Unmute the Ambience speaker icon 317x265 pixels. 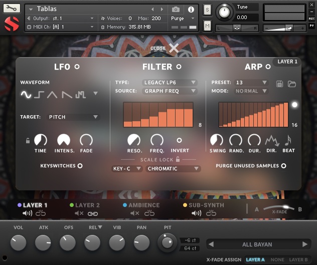(134, 213)
